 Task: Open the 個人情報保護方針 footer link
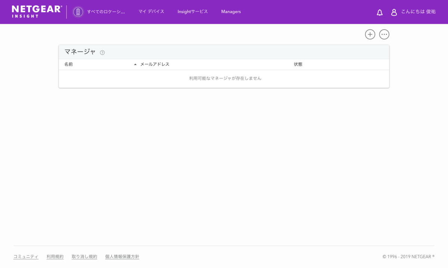tap(122, 257)
